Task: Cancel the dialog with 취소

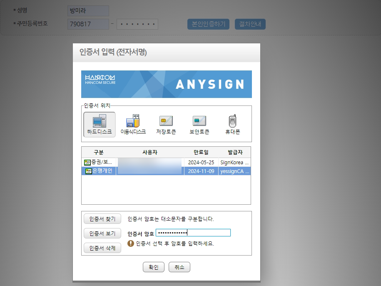Action: [x=179, y=267]
